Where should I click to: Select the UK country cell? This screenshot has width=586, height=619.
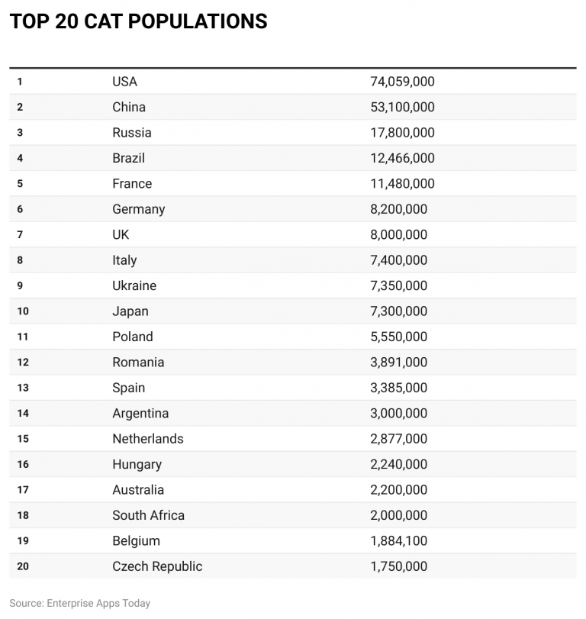click(x=121, y=235)
